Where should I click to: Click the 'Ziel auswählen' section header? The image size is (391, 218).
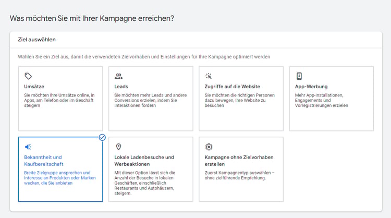click(x=36, y=40)
